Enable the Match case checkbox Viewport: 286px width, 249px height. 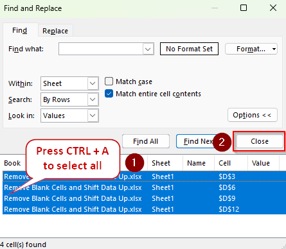click(x=109, y=82)
